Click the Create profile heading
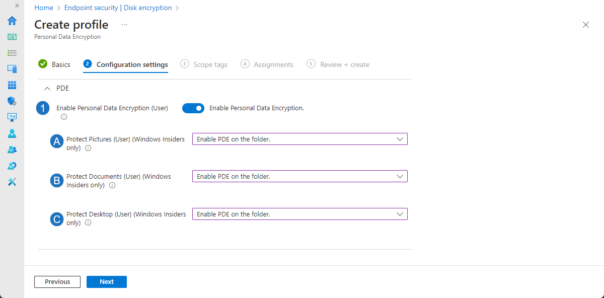This screenshot has width=604, height=298. [71, 24]
